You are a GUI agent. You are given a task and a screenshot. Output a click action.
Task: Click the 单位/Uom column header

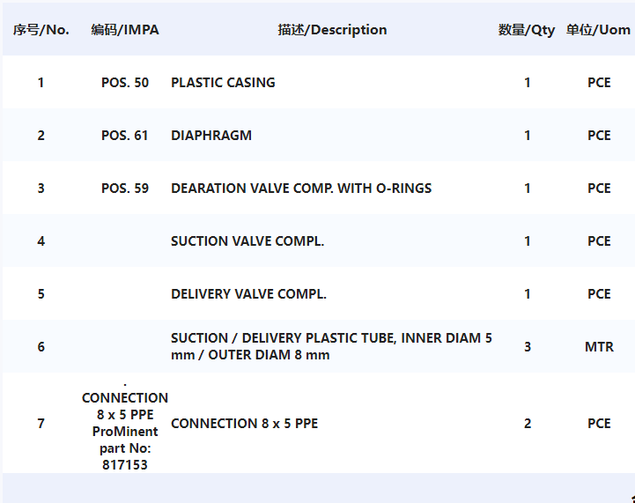(x=598, y=30)
